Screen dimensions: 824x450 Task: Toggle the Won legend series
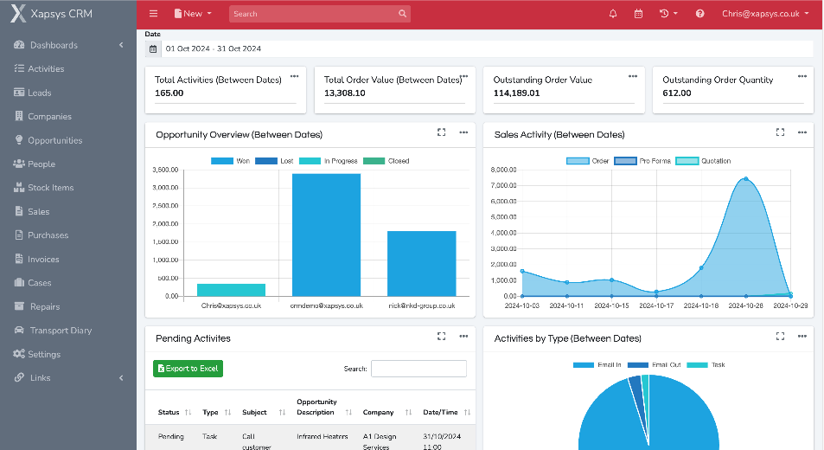pos(230,161)
